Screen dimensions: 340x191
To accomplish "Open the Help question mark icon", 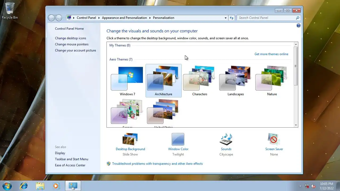I will coord(298,25).
